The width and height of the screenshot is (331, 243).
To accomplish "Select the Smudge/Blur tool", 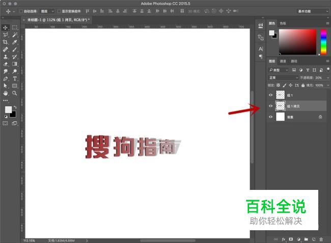I will (x=5, y=71).
